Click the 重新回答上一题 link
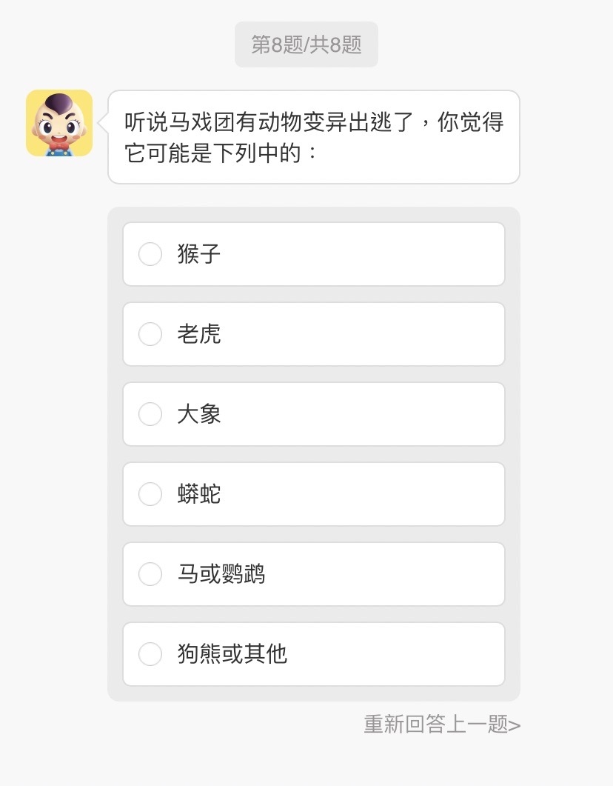Image resolution: width=613 pixels, height=786 pixels. point(436,724)
